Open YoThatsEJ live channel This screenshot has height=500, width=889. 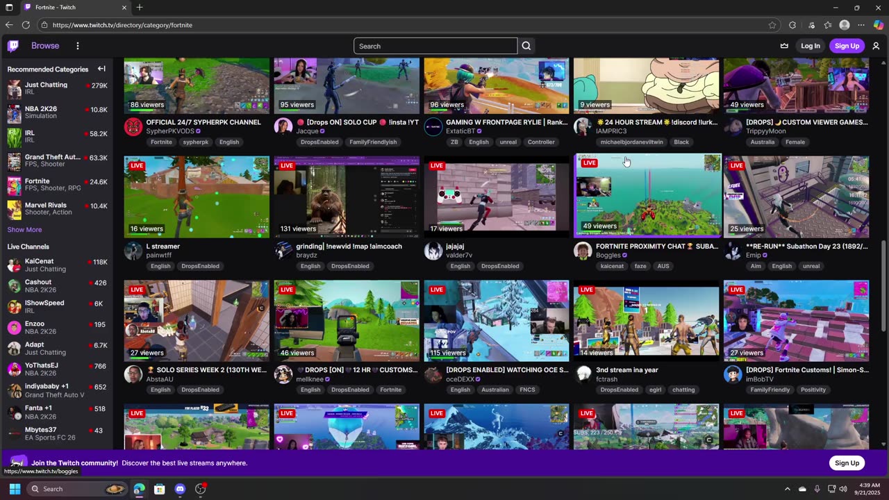coord(57,369)
